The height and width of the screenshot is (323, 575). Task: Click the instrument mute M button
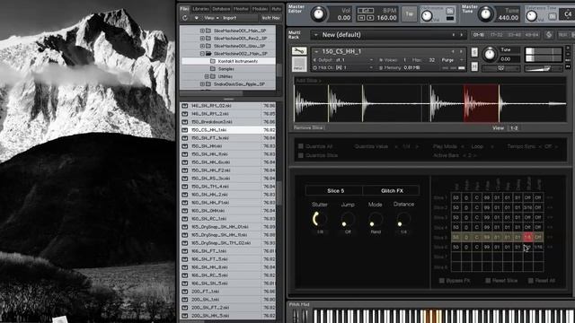pyautogui.click(x=474, y=66)
